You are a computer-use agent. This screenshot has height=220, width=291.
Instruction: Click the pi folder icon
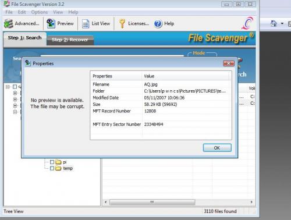pos(58,162)
